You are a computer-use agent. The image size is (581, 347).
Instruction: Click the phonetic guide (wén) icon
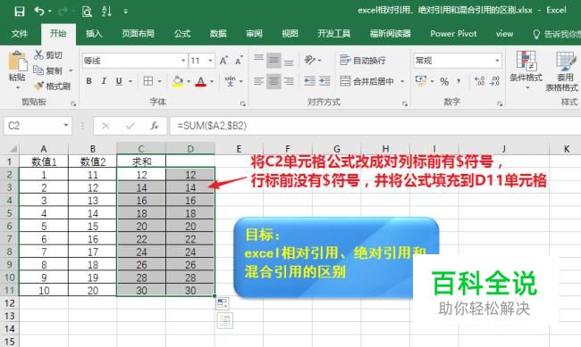[x=230, y=81]
